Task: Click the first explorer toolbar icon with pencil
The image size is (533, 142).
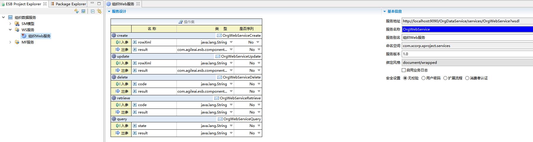Action: point(77,11)
